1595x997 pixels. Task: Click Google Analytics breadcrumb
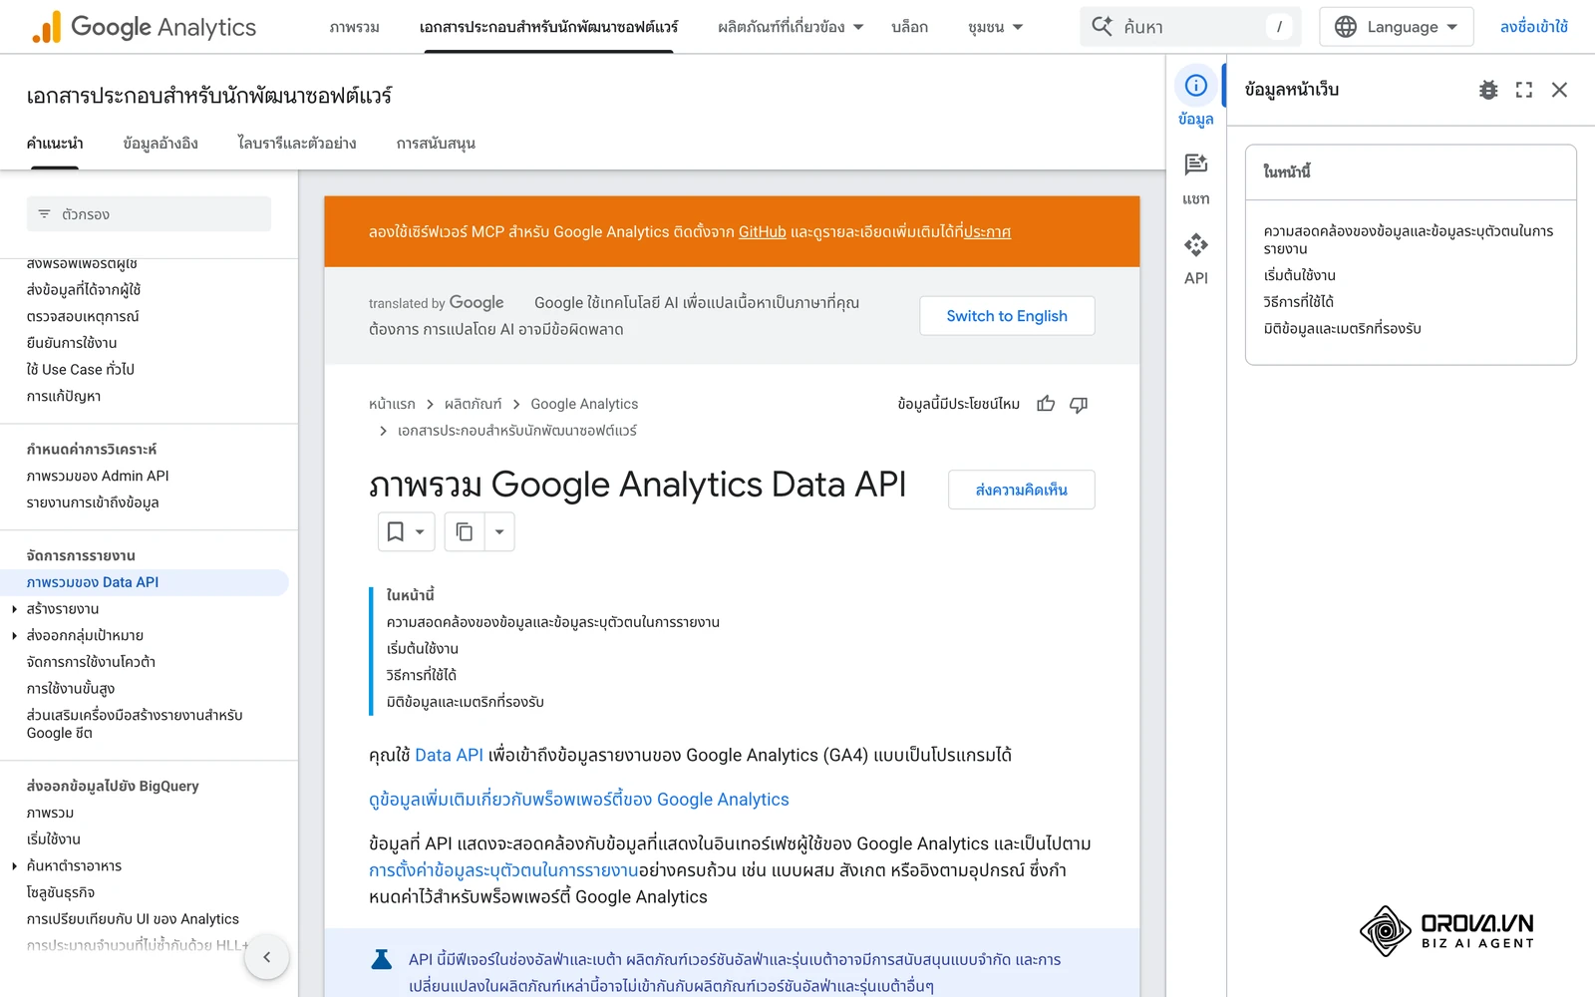[x=584, y=404]
